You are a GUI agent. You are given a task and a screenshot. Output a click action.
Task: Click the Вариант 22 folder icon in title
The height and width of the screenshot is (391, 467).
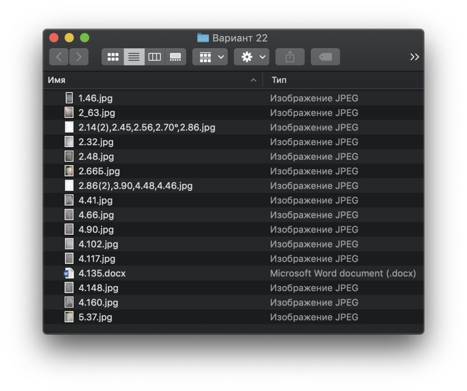203,38
